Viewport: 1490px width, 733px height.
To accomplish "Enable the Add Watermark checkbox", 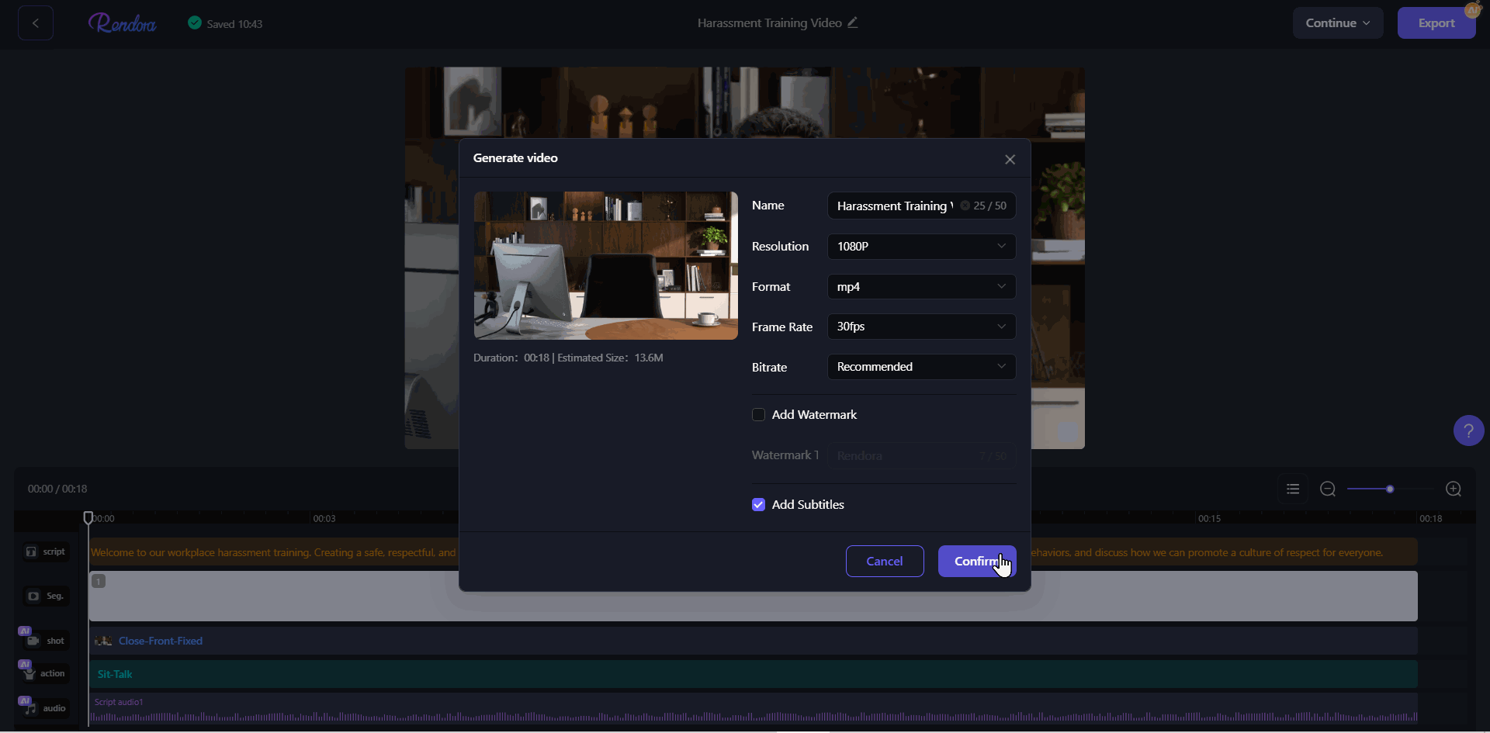I will click(759, 415).
